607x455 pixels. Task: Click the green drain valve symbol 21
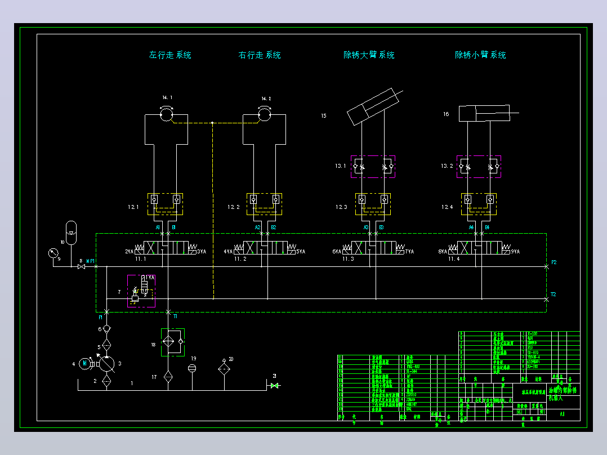click(274, 386)
